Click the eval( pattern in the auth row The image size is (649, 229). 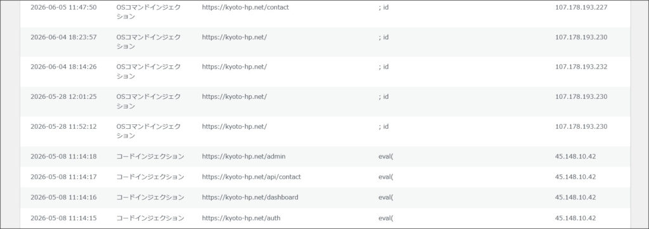(386, 218)
